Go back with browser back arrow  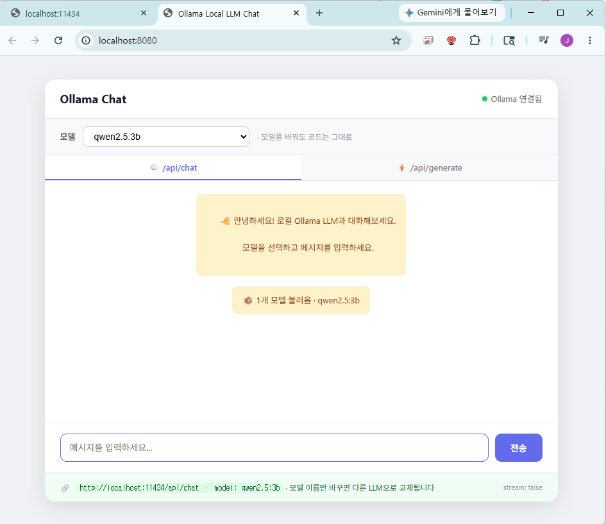click(x=12, y=40)
